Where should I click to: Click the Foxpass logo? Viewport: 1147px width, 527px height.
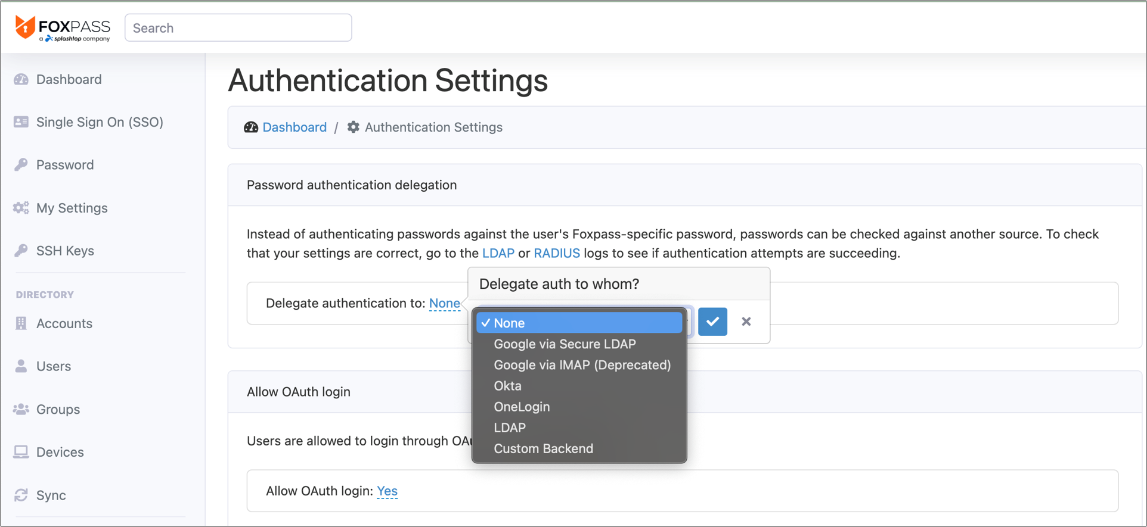(x=63, y=28)
